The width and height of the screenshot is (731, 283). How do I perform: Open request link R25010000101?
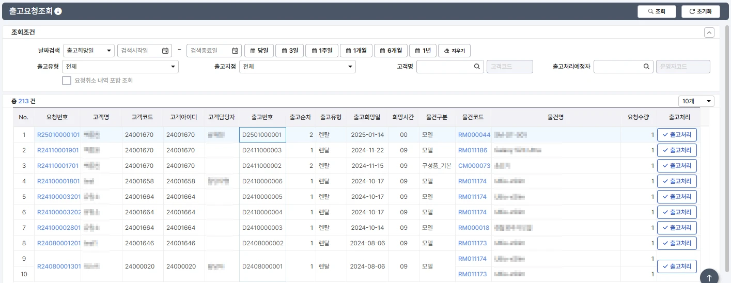58,135
